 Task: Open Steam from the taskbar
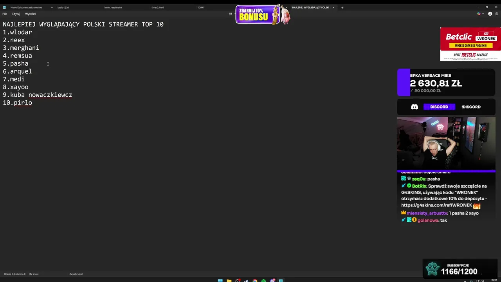pyautogui.click(x=246, y=280)
